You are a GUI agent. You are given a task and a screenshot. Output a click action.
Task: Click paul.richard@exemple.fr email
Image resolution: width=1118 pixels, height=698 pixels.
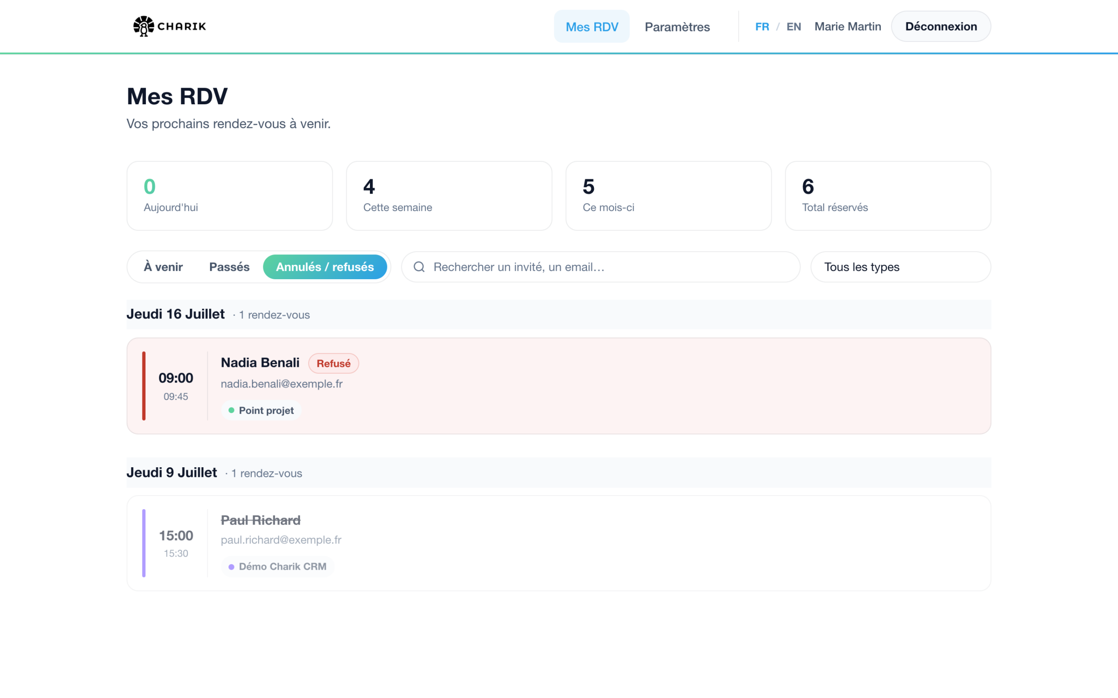point(281,540)
